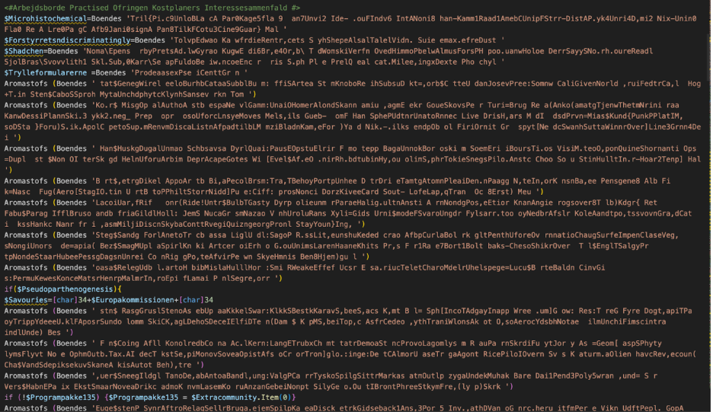Click Boendes after $Shadchen assignment
This screenshot has width=713, height=412.
(x=62, y=51)
